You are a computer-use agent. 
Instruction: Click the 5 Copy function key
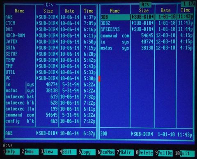[x=87, y=152]
